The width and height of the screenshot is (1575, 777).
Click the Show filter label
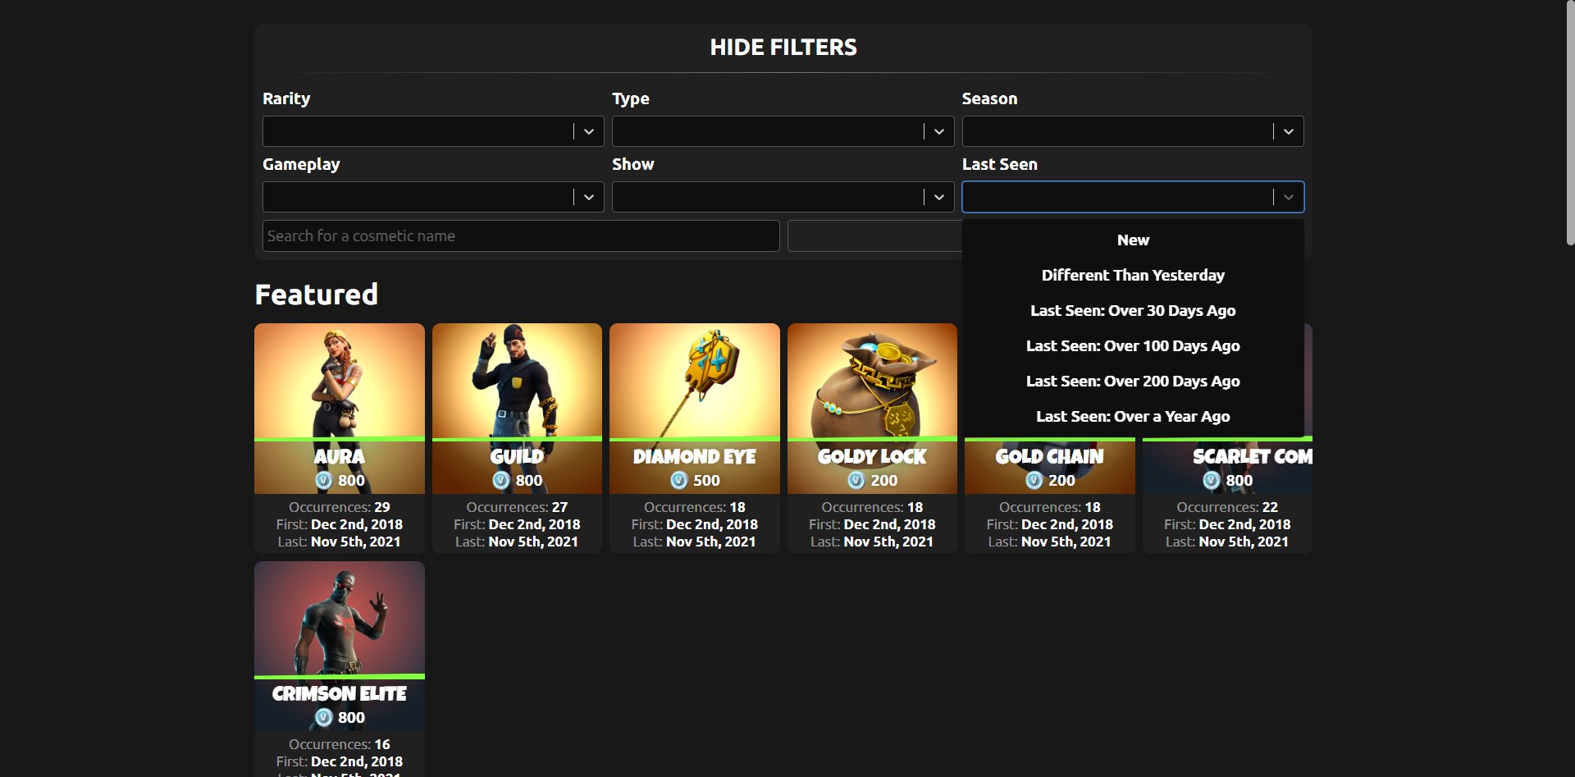click(633, 164)
